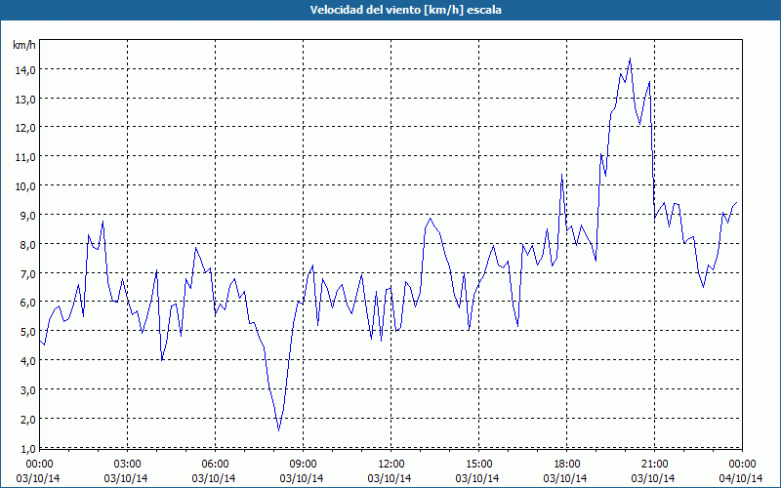This screenshot has height=488, width=781.
Task: Click the wind speed peak above 14 km/h
Action: coord(630,60)
